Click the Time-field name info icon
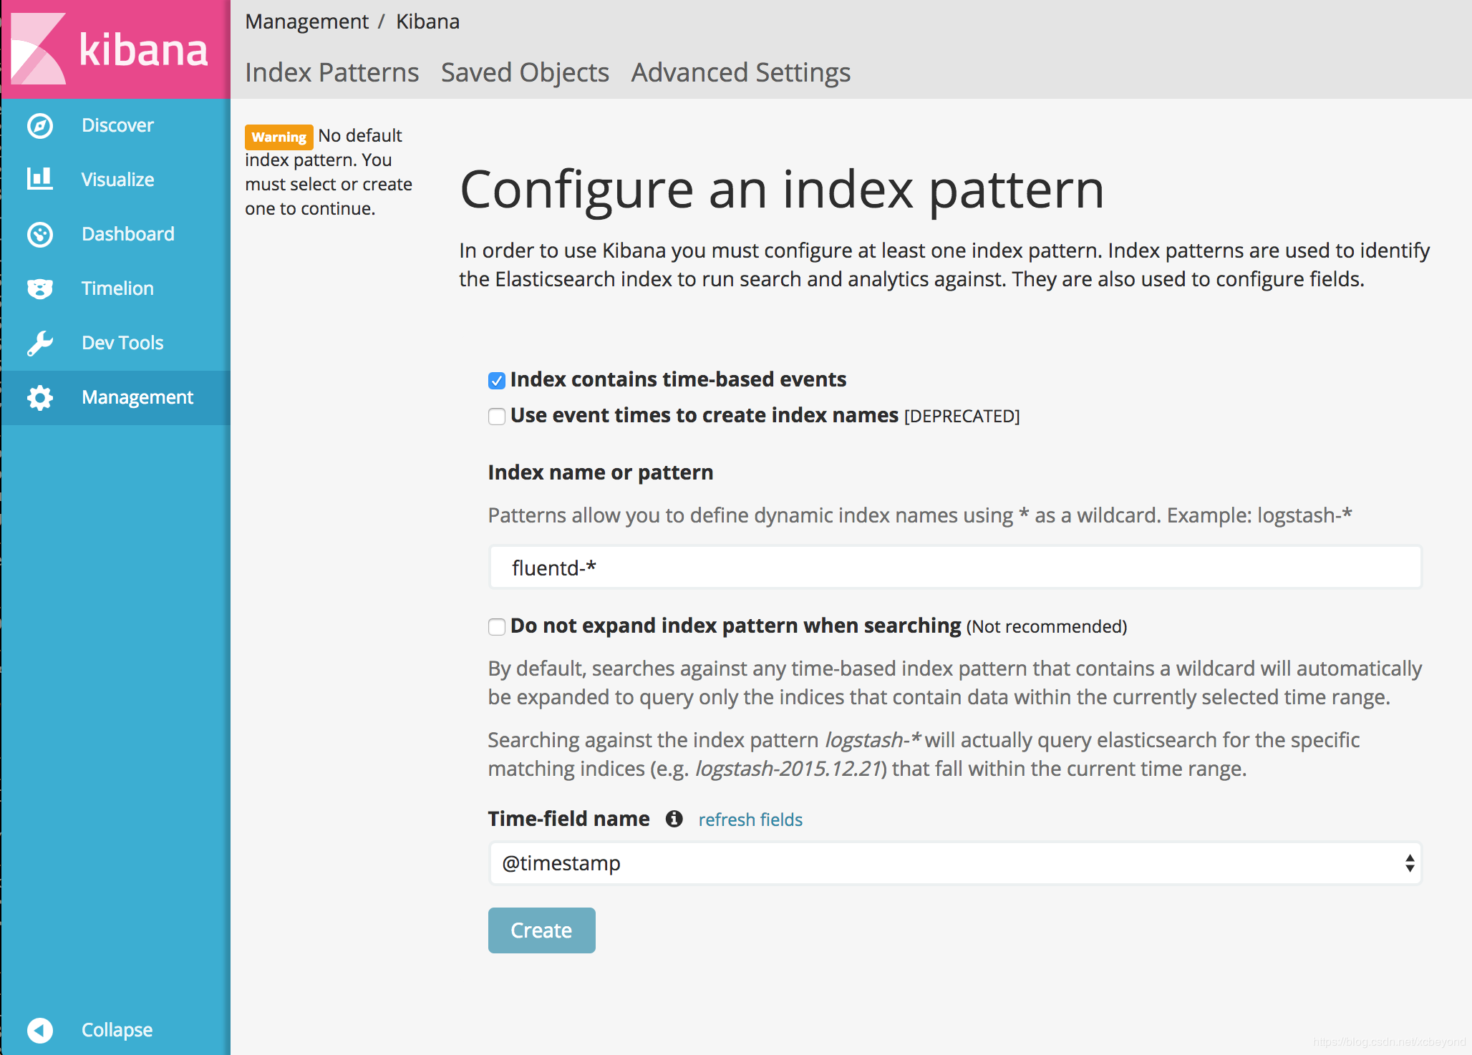 [x=674, y=819]
